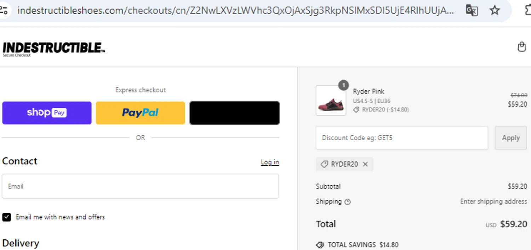Open the shopping bag cart icon
The width and height of the screenshot is (531, 250).
pos(521,47)
